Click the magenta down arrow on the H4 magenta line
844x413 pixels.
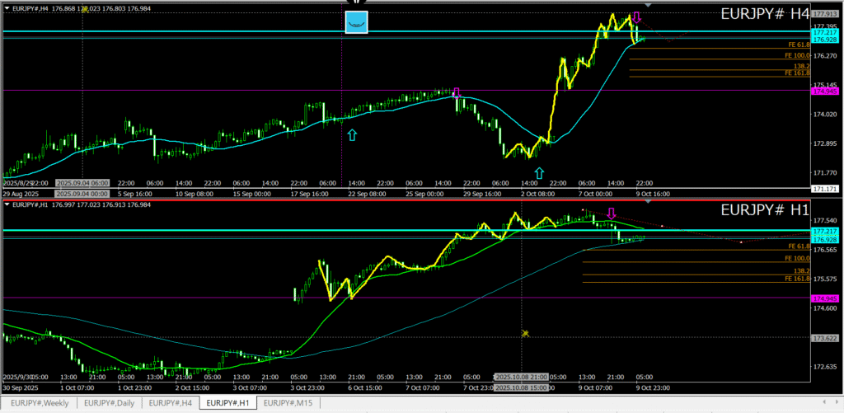tap(457, 93)
